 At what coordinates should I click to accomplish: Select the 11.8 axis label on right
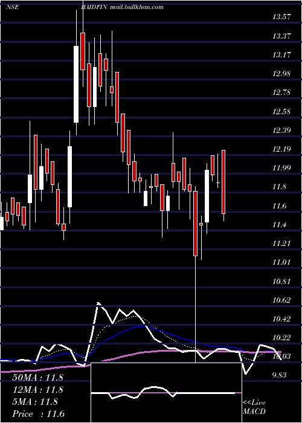279,187
